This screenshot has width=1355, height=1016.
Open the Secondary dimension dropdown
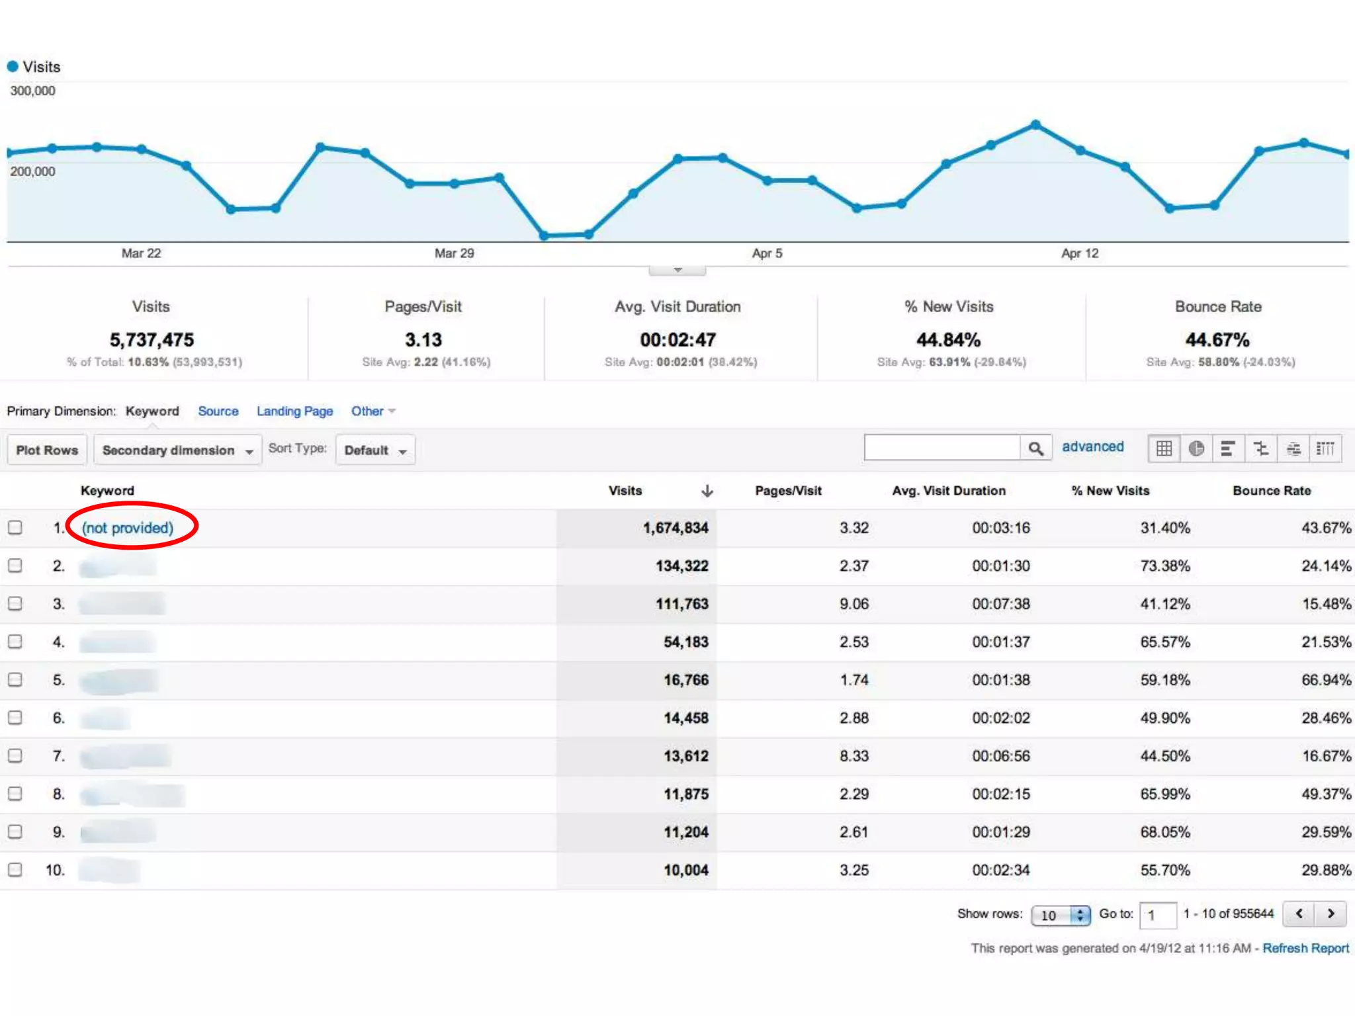[177, 450]
